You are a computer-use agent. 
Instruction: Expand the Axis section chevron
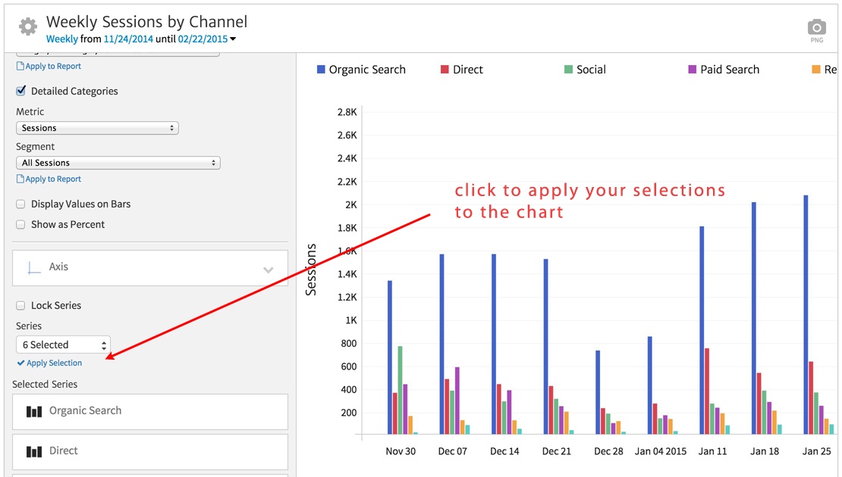(268, 270)
